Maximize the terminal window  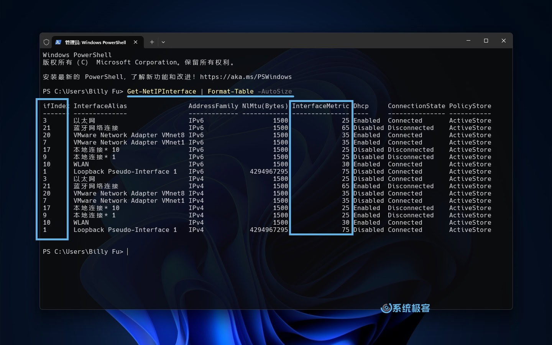click(x=486, y=41)
